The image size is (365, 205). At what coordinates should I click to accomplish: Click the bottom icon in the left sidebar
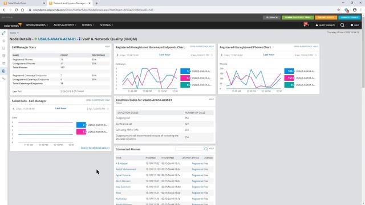coord(4,79)
